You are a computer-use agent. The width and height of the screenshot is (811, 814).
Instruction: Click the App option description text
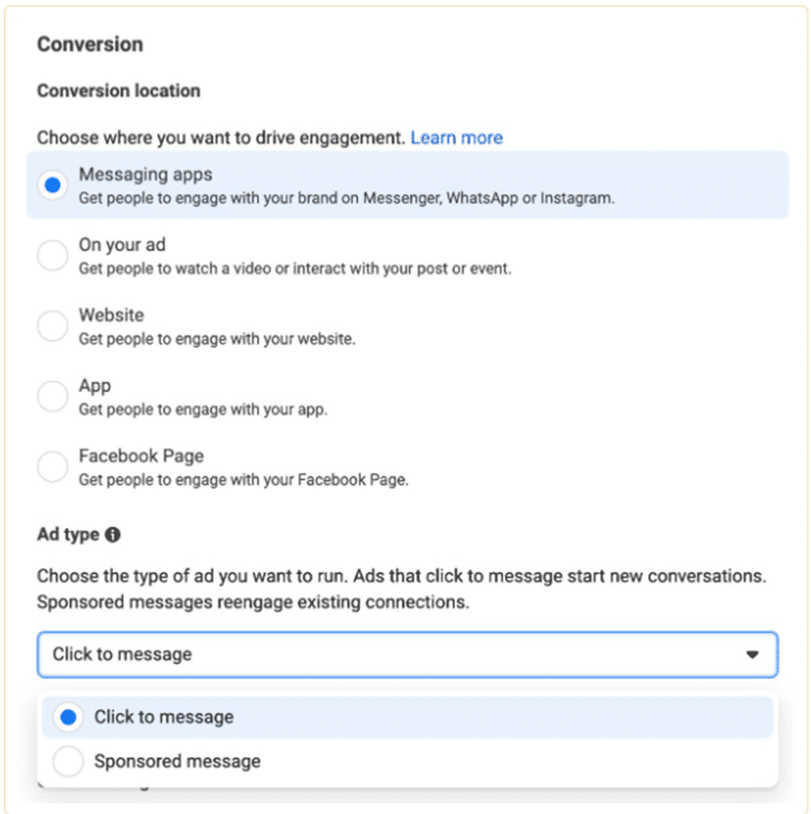(203, 409)
